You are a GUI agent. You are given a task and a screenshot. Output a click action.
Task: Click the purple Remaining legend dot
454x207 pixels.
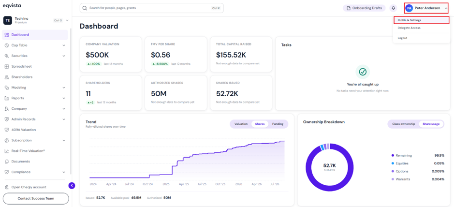393,155
